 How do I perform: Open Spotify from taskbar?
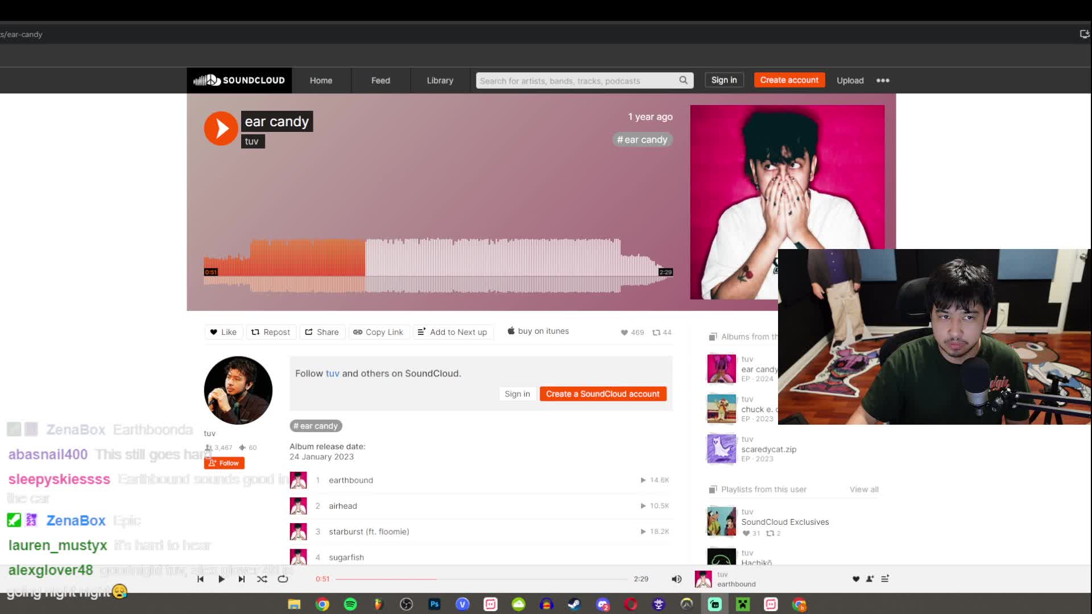click(350, 604)
